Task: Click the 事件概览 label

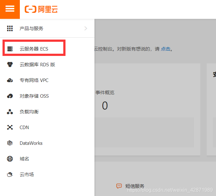Action: tap(105, 92)
